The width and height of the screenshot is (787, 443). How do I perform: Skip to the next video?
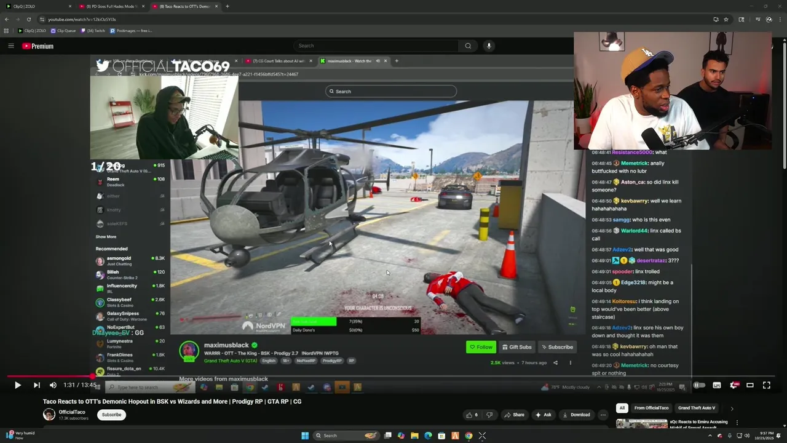(x=36, y=385)
